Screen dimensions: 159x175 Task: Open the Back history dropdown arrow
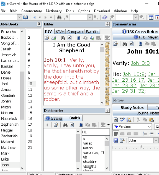click(x=40, y=18)
